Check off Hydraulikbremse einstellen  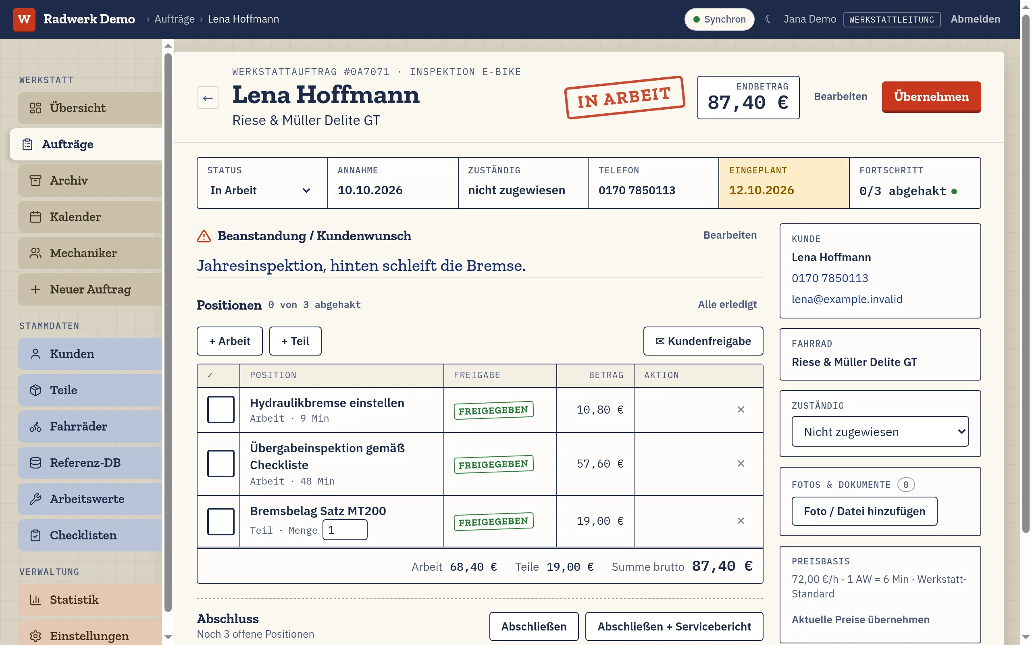(221, 410)
